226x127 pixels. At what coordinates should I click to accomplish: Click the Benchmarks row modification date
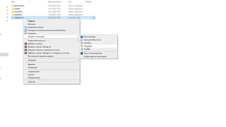pyautogui.click(x=54, y=6)
